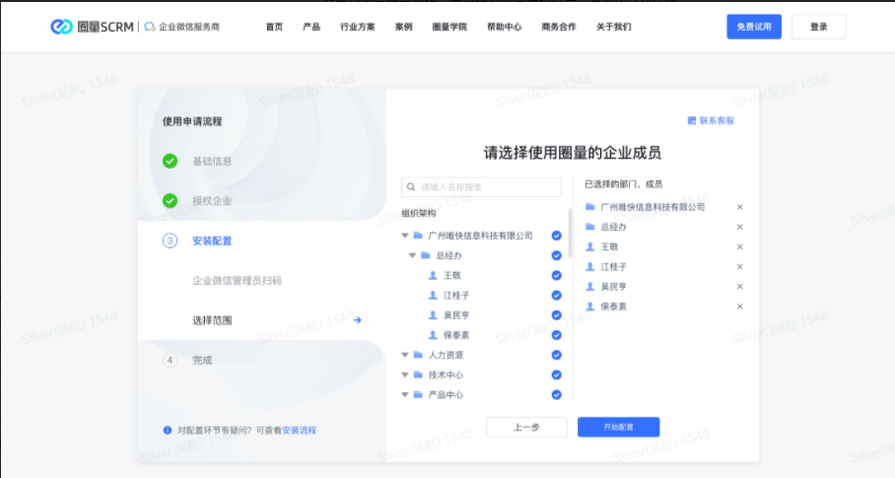Uncheck the 人力资源 department checkbox
The height and width of the screenshot is (478, 895).
coord(556,355)
